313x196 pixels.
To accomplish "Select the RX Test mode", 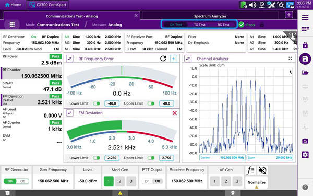I will tap(223, 25).
